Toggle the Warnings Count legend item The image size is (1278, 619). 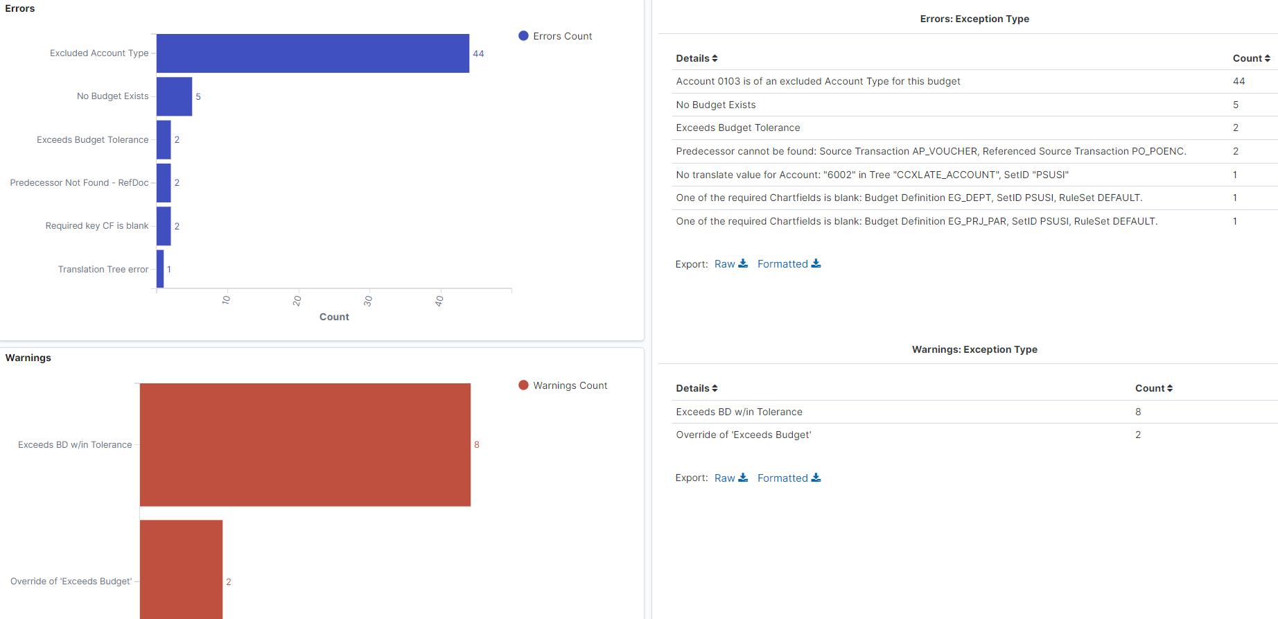[x=563, y=385]
